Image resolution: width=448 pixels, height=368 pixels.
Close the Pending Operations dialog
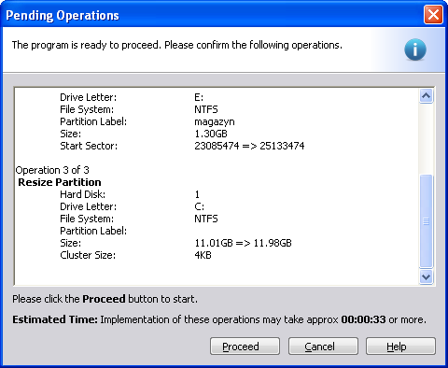433,14
